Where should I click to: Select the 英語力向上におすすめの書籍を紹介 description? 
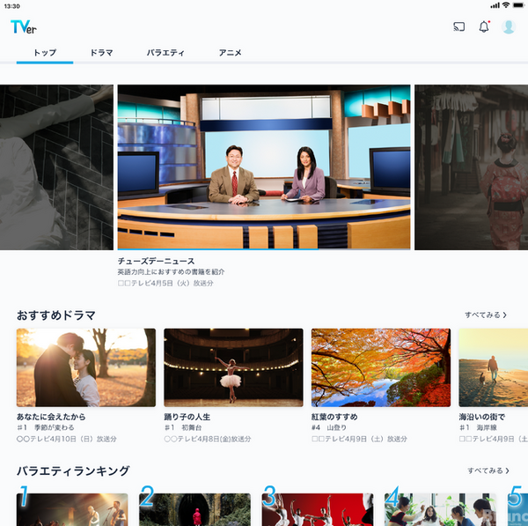click(171, 271)
